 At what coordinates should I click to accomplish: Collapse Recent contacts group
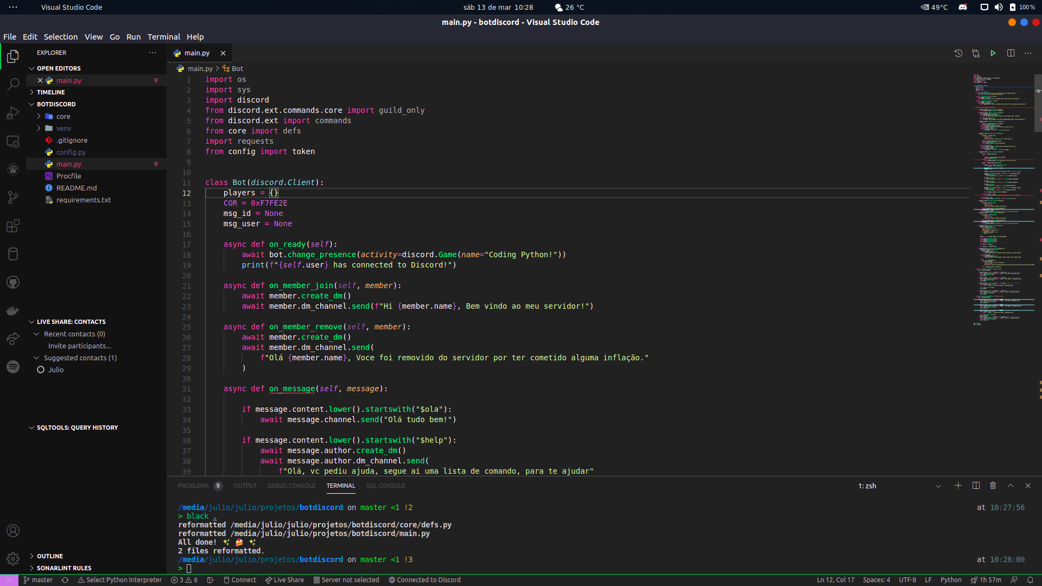[97, 334]
